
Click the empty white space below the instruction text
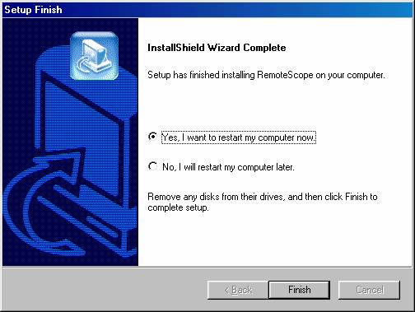(274, 239)
